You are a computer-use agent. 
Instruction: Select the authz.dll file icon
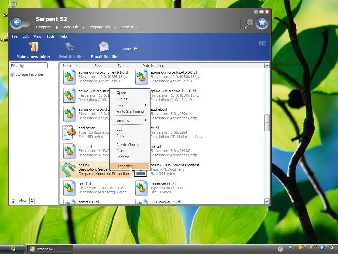pos(69,151)
